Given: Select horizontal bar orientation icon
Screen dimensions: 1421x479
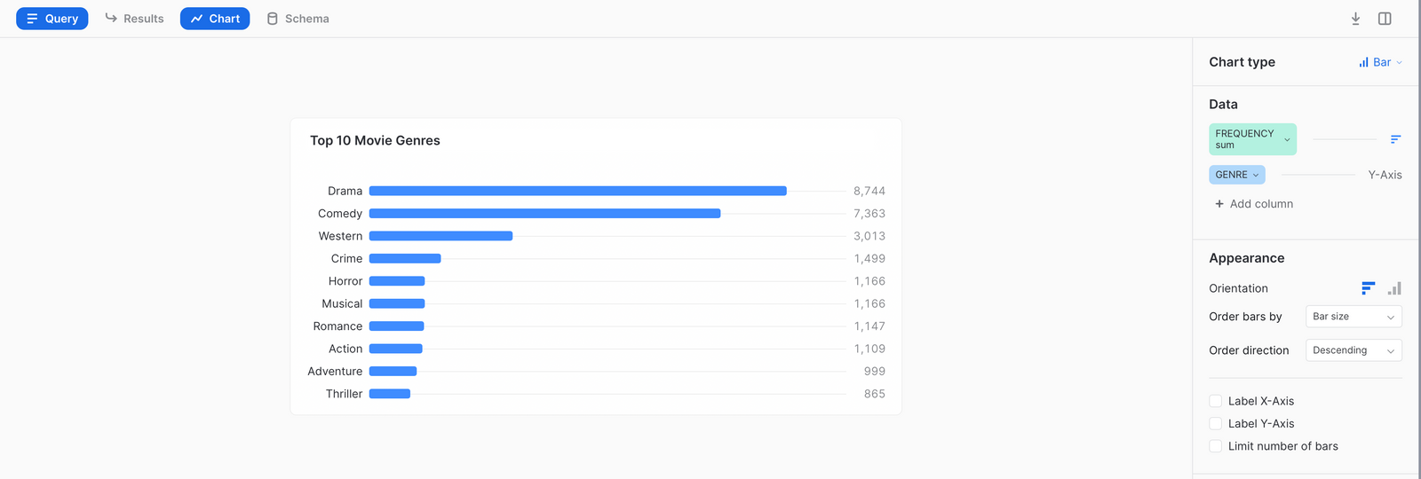Looking at the screenshot, I should 1368,288.
